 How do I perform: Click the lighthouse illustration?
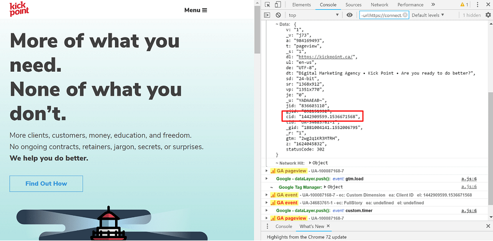pos(109,224)
